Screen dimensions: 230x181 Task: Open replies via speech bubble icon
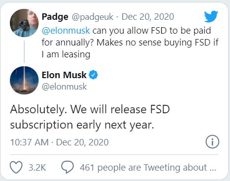click(68, 167)
